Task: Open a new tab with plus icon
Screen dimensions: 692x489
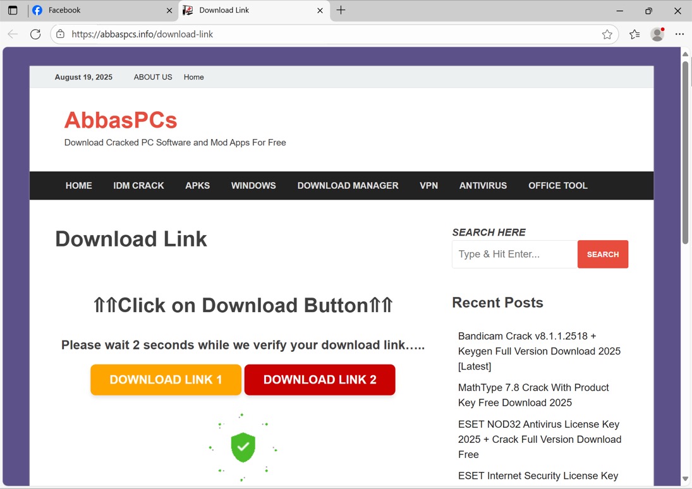Action: (341, 10)
